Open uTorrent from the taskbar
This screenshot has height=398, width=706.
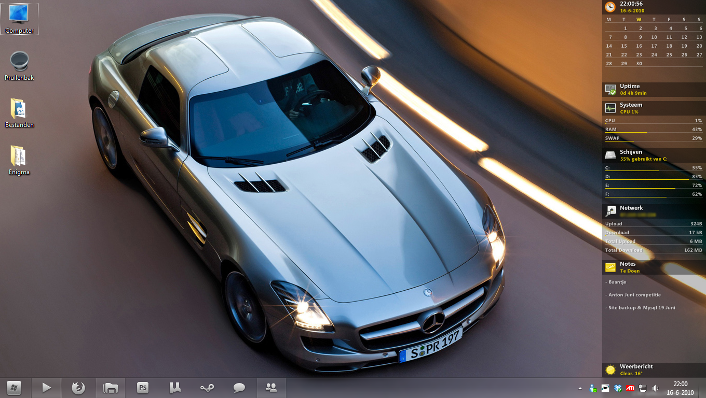[x=175, y=388]
